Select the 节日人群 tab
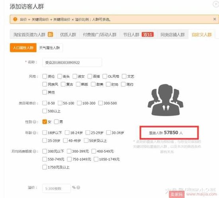Viewport: 219px width, 198px height. tap(138, 34)
